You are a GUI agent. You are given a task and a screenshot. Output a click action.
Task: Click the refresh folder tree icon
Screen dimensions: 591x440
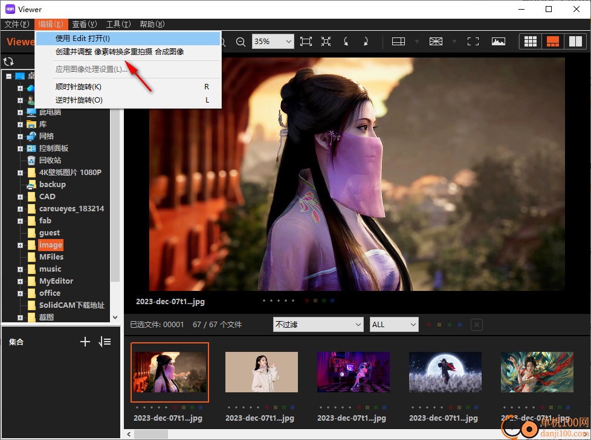coord(8,62)
